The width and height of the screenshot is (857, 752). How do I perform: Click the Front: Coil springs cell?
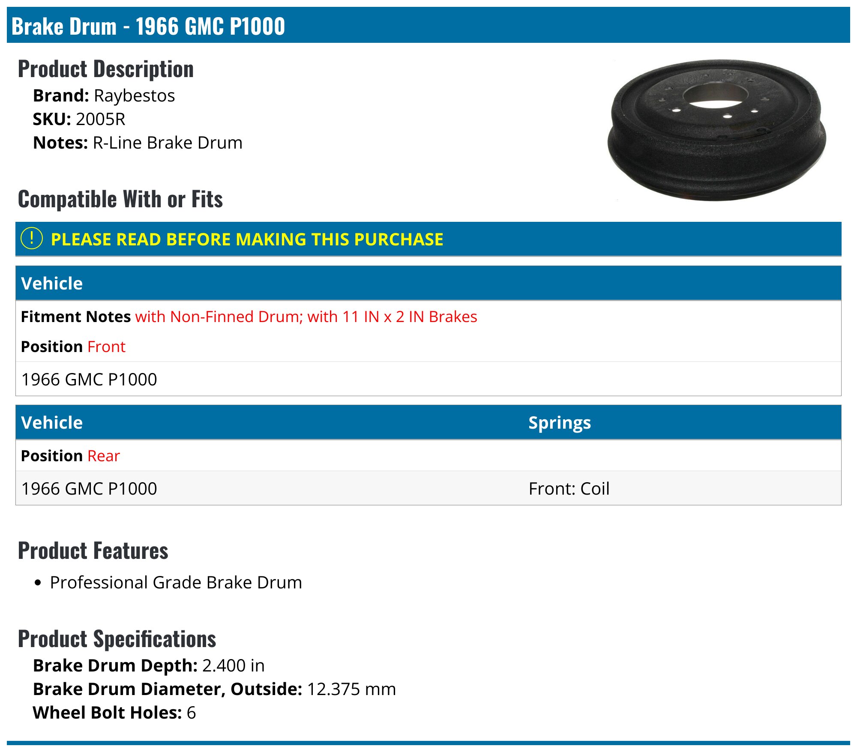coord(569,488)
